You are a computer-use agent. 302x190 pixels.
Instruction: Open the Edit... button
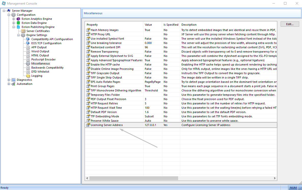pos(290,24)
